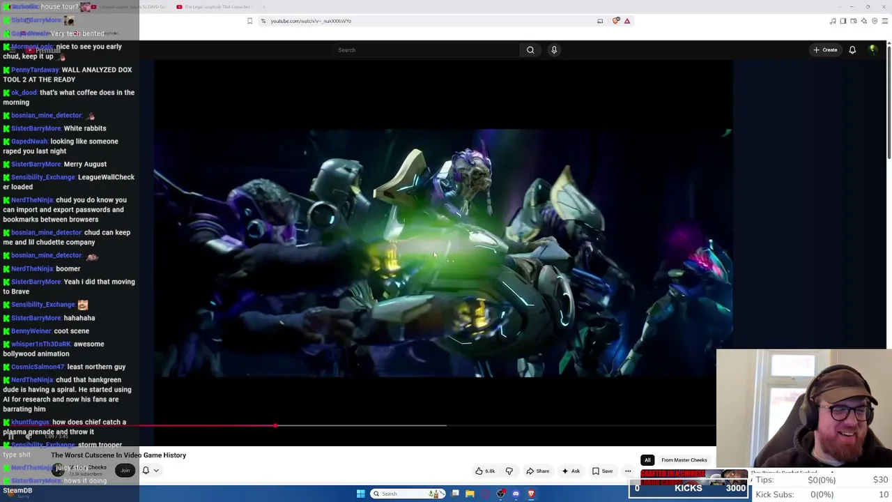This screenshot has height=502, width=892.
Task: Open the picture-in-picture icon in address bar
Action: point(600,21)
